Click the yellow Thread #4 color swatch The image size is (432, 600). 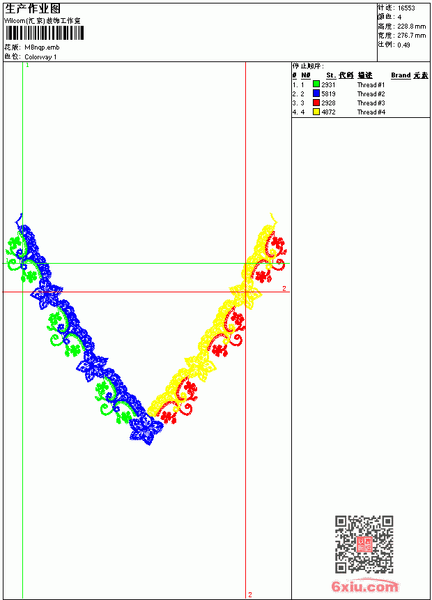pyautogui.click(x=316, y=112)
